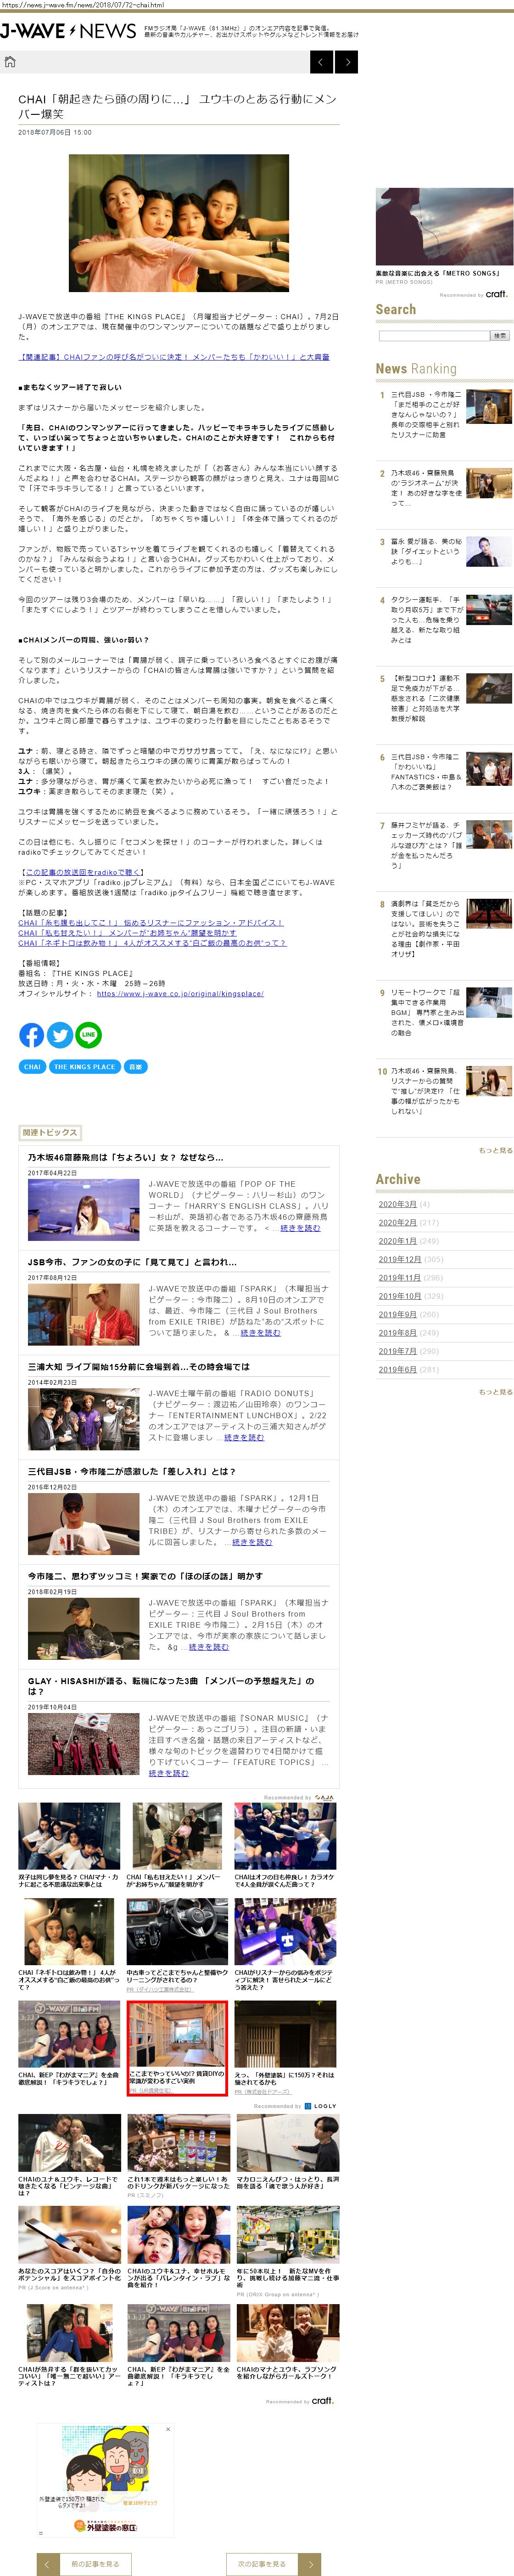
Task: Select the CHAI tag
Action: (x=32, y=1067)
